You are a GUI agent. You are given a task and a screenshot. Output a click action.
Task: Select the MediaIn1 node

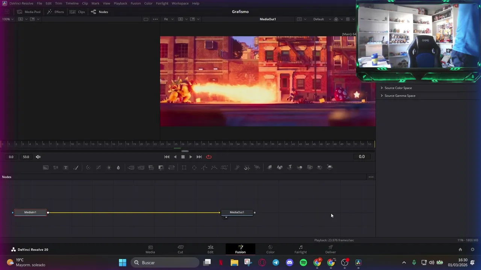(30, 213)
